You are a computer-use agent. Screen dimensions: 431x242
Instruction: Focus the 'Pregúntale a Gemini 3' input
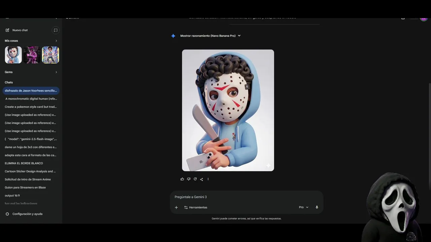[x=246, y=197]
